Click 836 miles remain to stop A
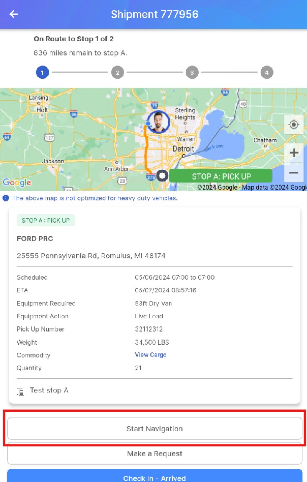The width and height of the screenshot is (307, 482). pos(80,53)
